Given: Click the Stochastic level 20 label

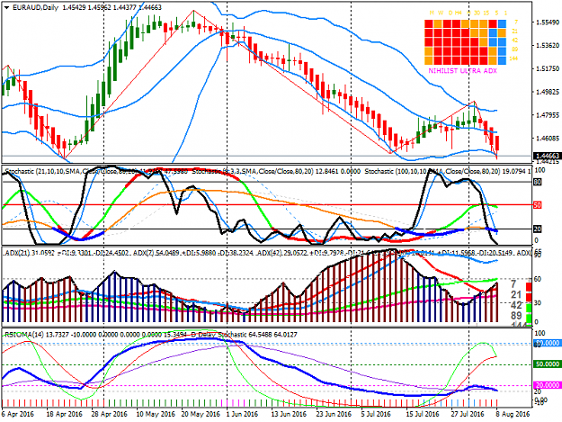Looking at the screenshot, I should [x=537, y=229].
